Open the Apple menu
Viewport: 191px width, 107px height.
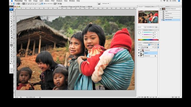click(x=12, y=1)
